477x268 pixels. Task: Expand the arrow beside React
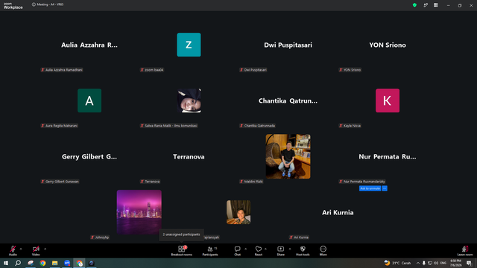click(265, 249)
